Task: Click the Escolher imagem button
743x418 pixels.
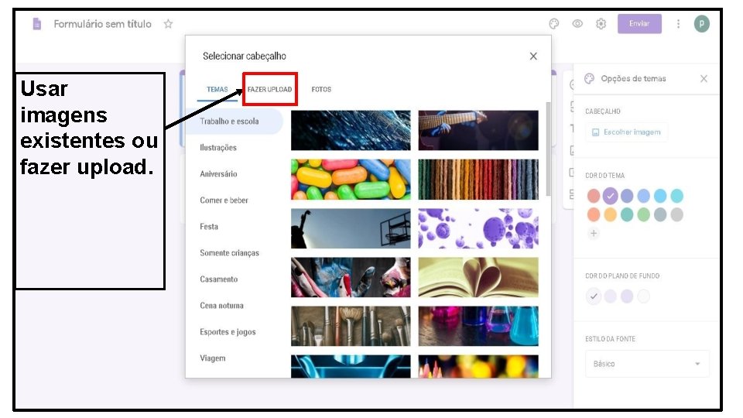Action: coord(626,132)
